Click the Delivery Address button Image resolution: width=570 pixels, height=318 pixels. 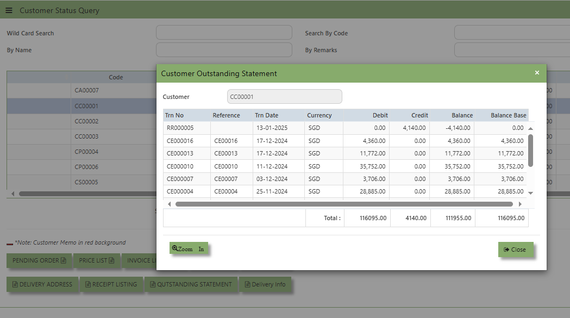[42, 284]
